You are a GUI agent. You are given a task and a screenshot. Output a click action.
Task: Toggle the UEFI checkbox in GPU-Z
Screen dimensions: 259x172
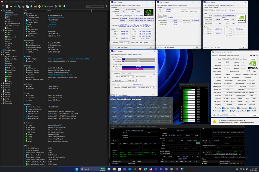click(x=252, y=71)
